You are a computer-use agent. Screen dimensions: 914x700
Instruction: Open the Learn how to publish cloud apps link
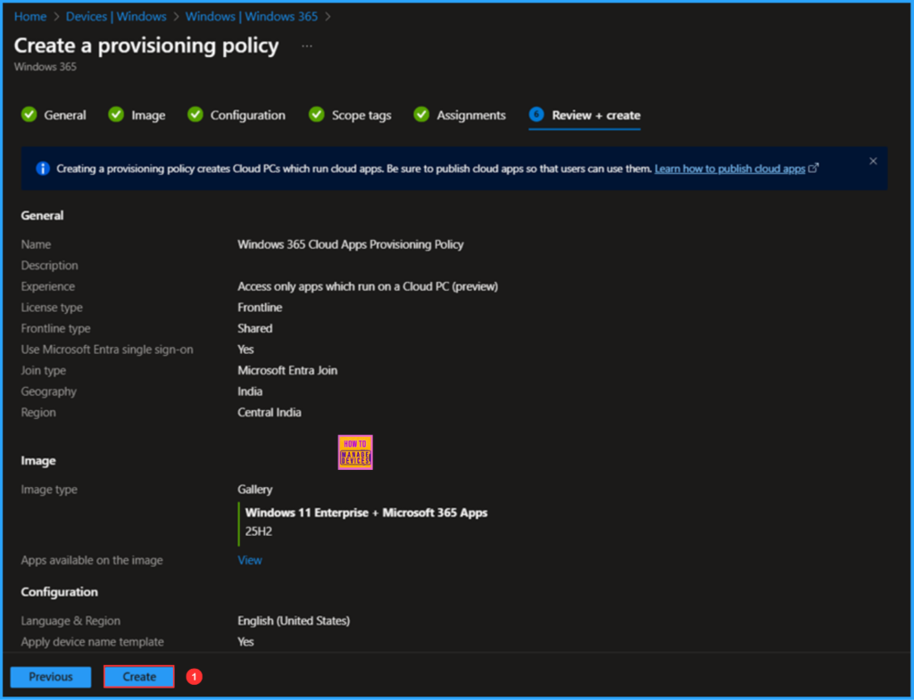point(730,168)
